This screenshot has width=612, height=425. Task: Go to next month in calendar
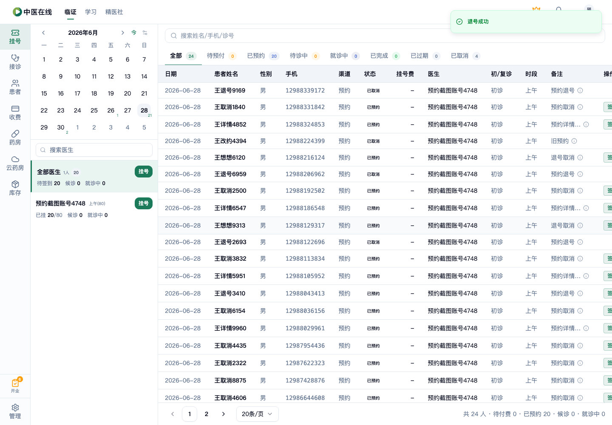click(x=122, y=33)
